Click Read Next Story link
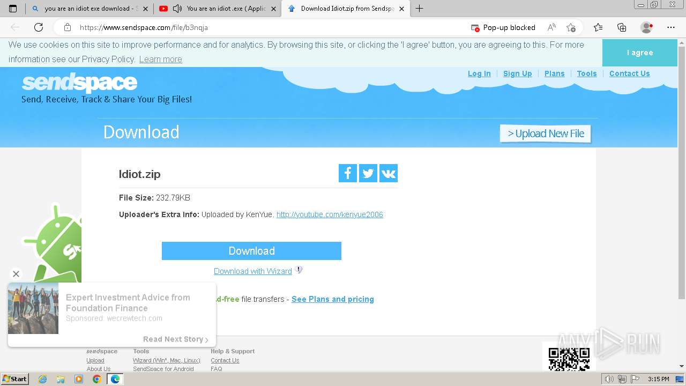Viewport: 686px width, 386px height. click(x=176, y=339)
